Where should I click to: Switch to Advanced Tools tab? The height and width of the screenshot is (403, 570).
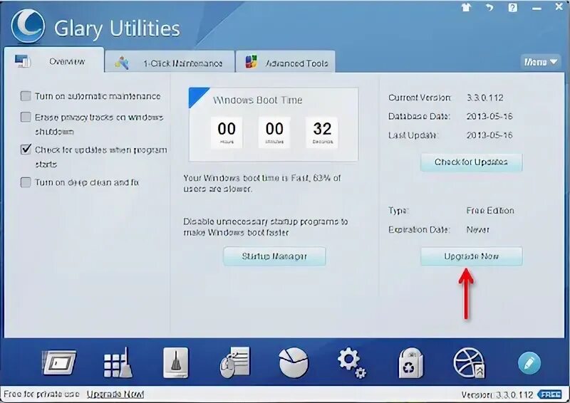tap(286, 63)
